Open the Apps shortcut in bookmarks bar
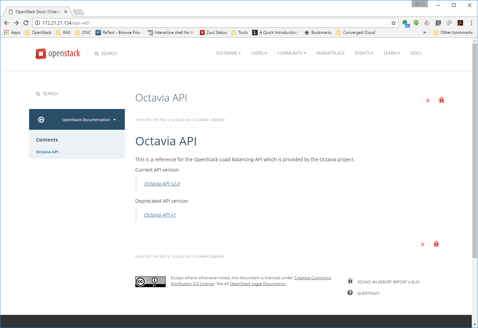Viewport: 478px width, 328px height. (12, 33)
